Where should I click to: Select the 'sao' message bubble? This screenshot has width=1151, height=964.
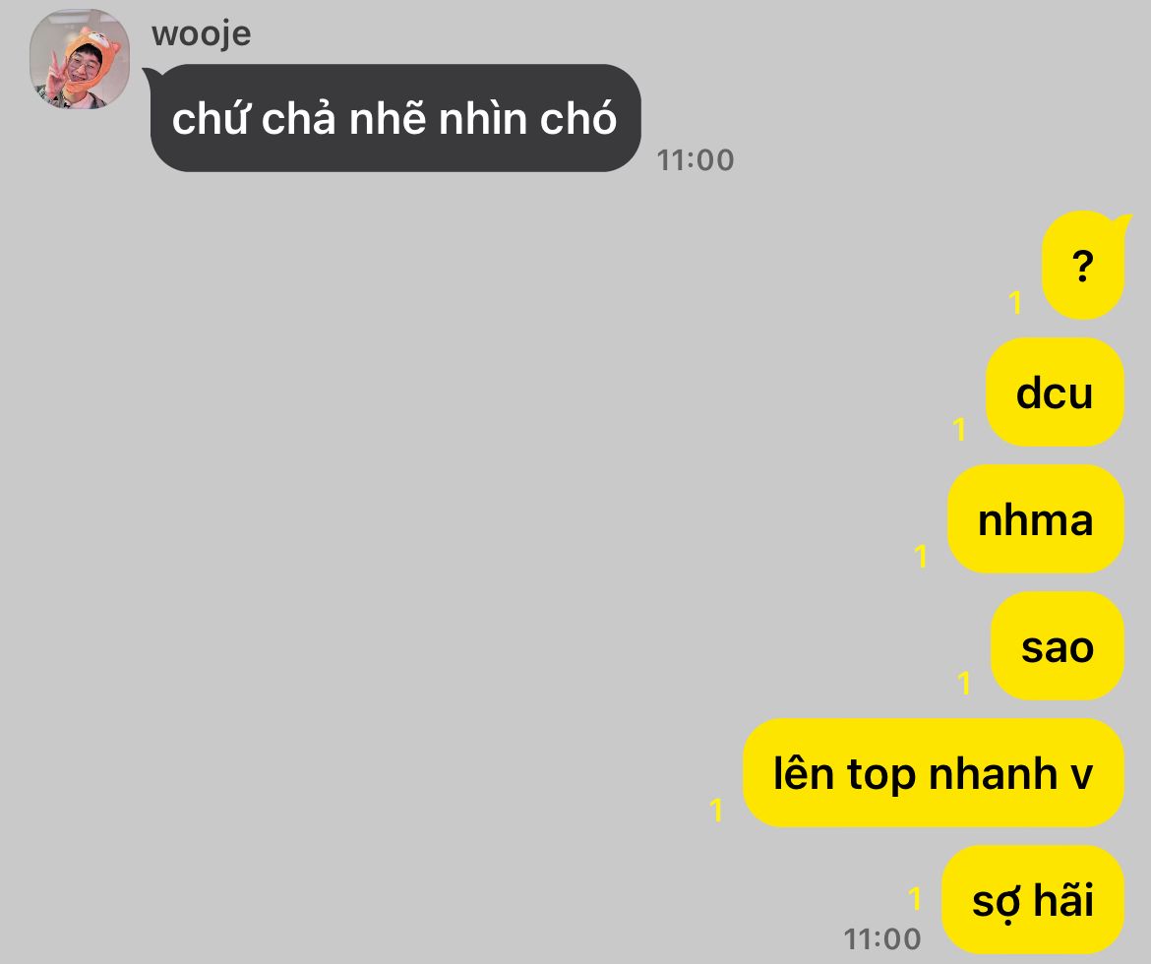1058,646
